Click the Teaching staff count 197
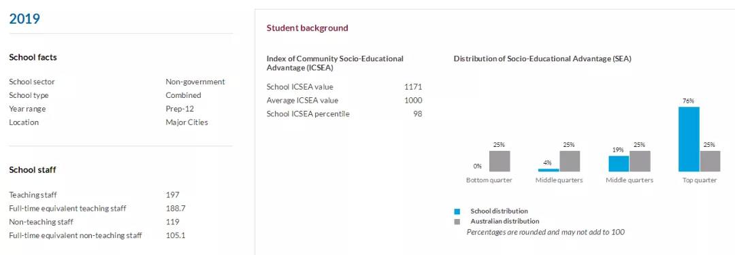 pyautogui.click(x=172, y=194)
